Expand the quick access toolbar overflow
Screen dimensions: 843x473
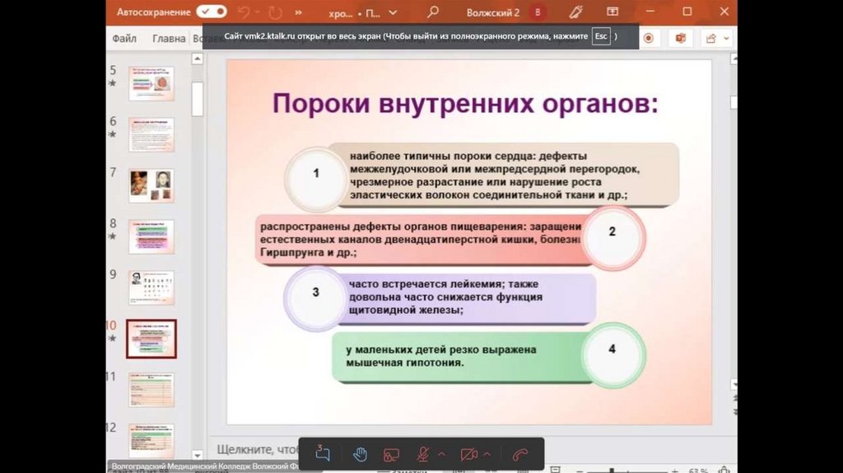[297, 12]
